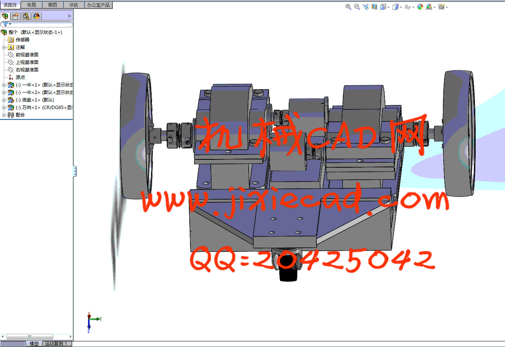
Task: Toggle Hide/Show Items glasses icon
Action: (x=408, y=7)
